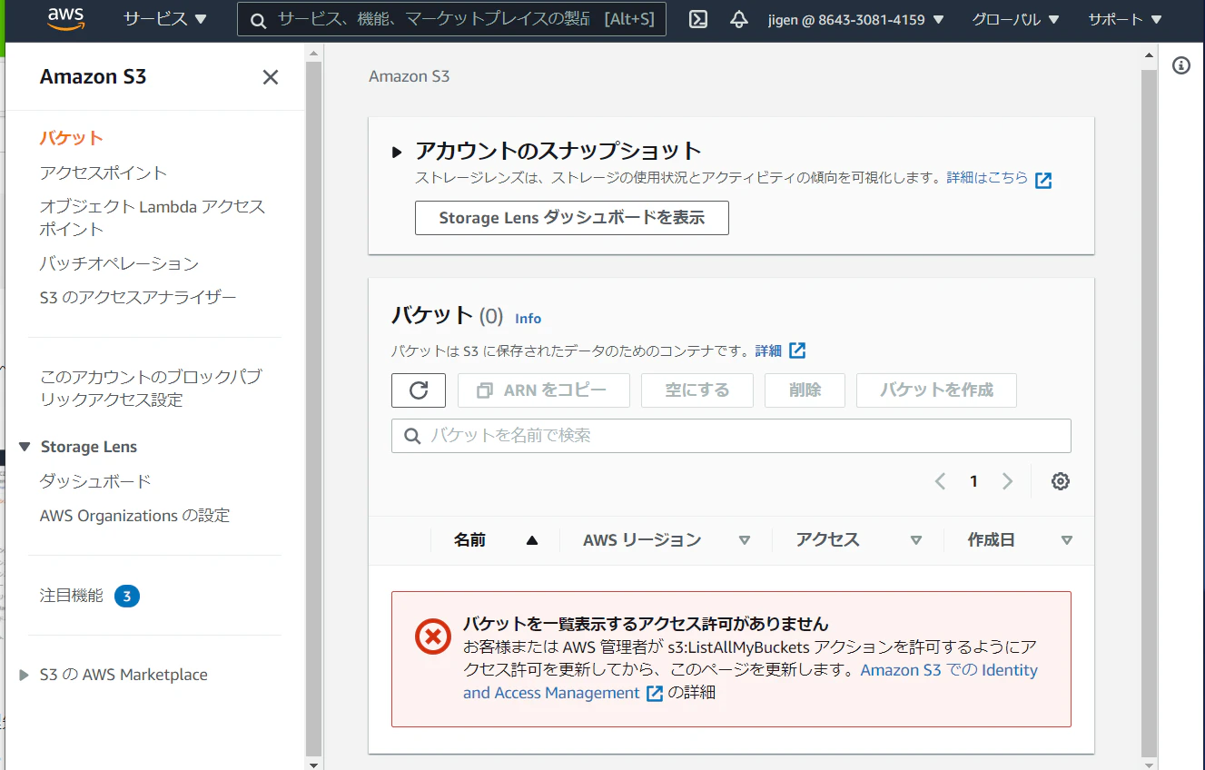
Task: Open the notifications bell
Action: click(x=739, y=19)
